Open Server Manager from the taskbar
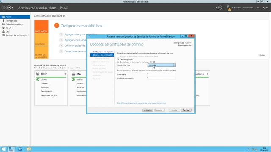271x152 pixels. click(11, 149)
